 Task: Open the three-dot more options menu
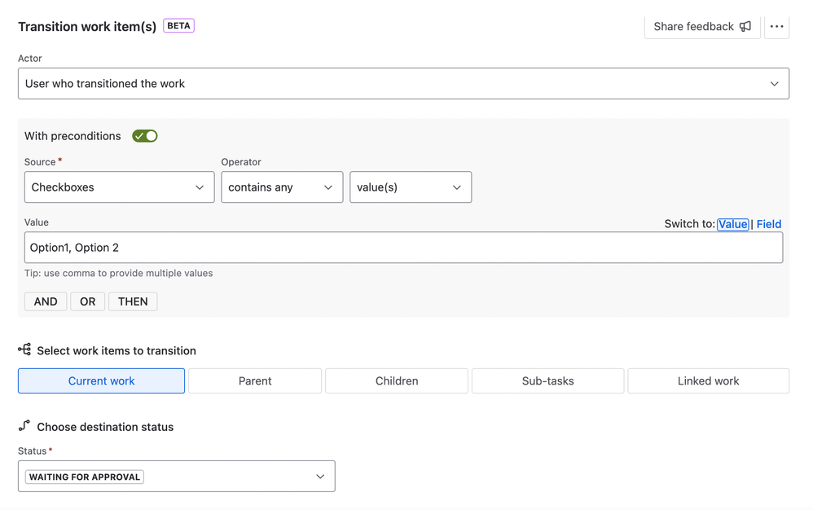click(776, 26)
